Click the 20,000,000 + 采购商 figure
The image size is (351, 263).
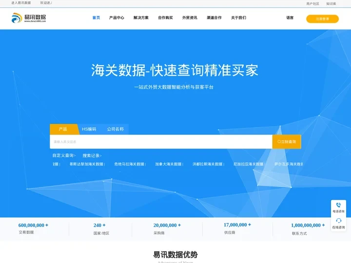pyautogui.click(x=167, y=229)
